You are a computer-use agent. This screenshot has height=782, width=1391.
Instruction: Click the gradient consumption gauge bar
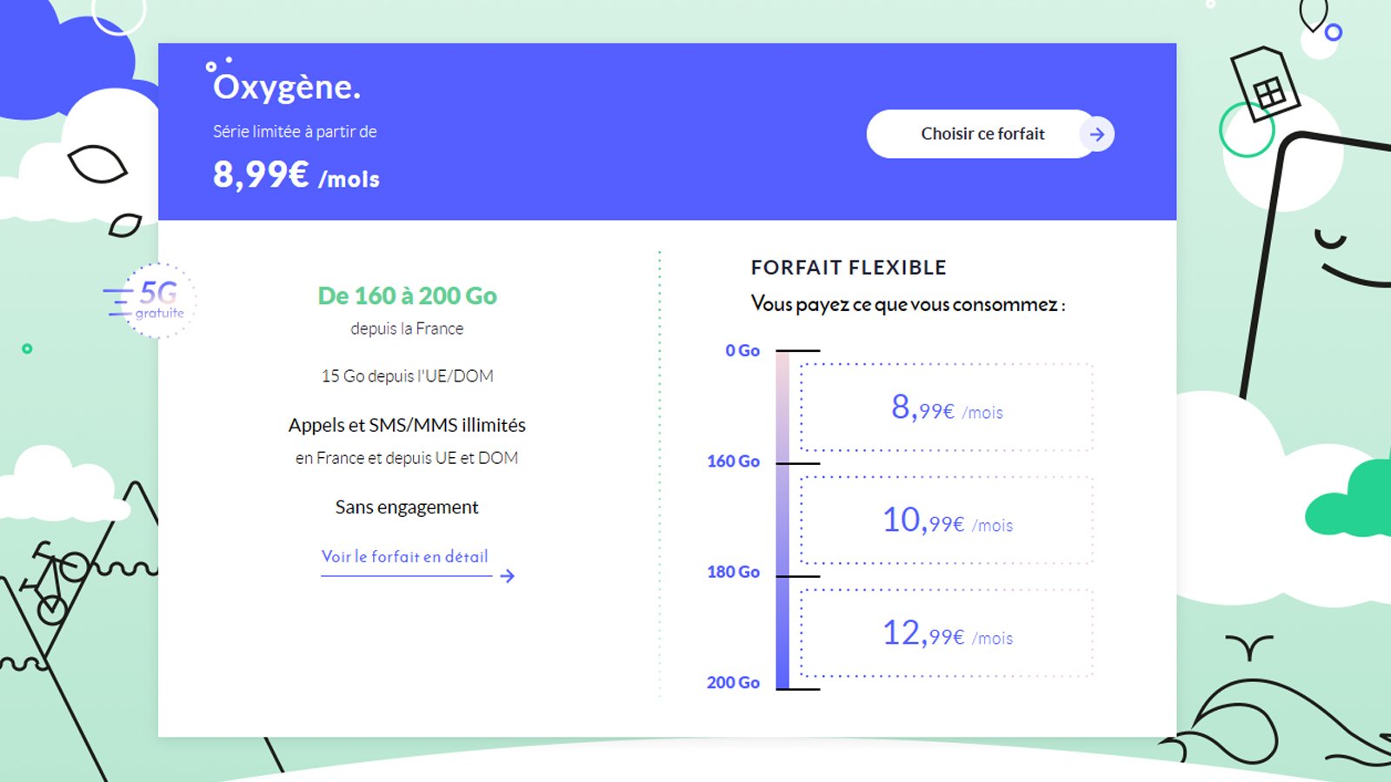[x=783, y=517]
